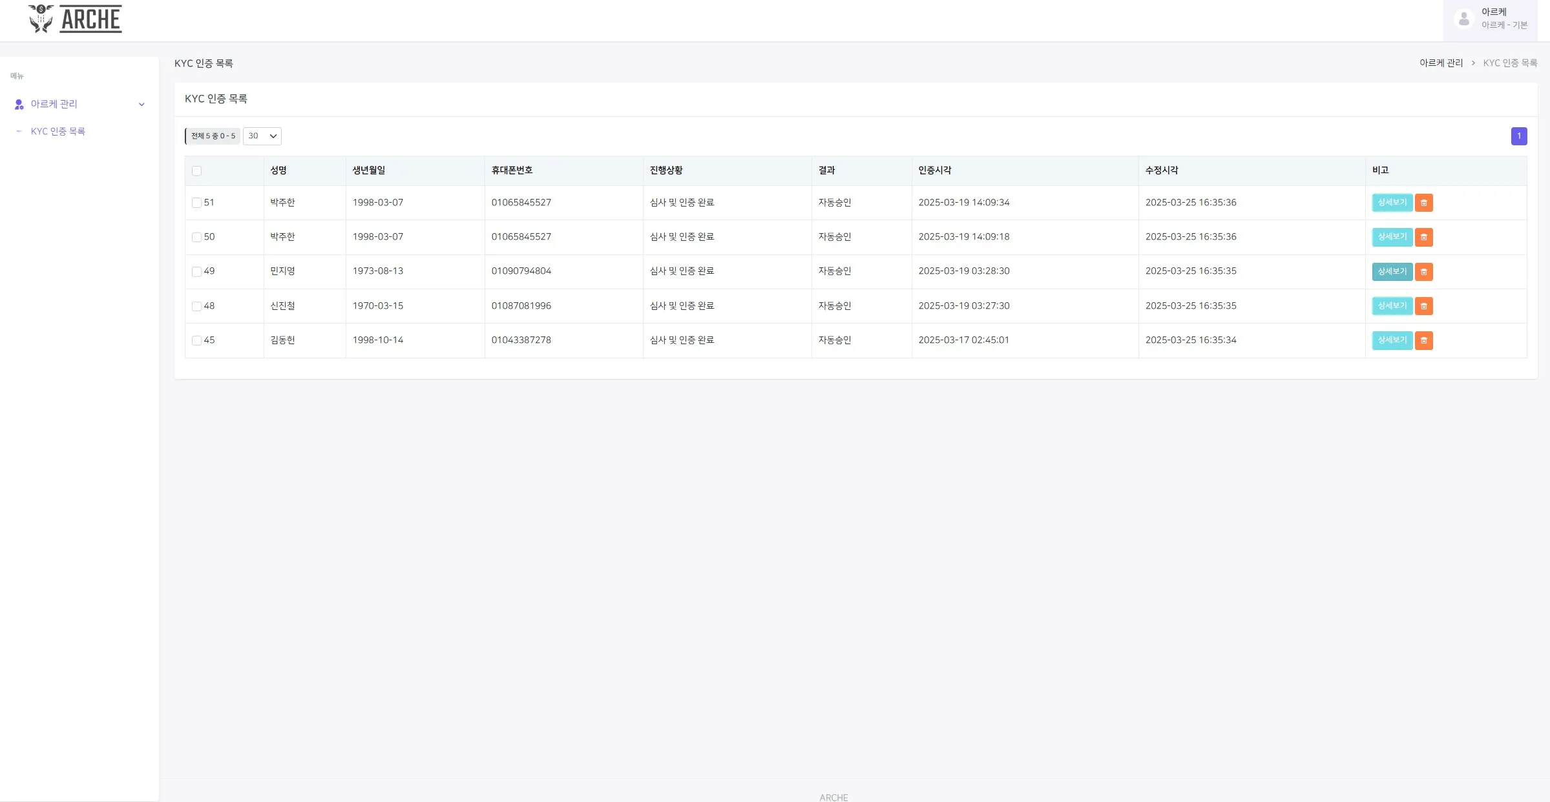Image resolution: width=1550 pixels, height=802 pixels.
Task: Click the 아르케 관리 sidebar person icon
Action: [x=19, y=104]
